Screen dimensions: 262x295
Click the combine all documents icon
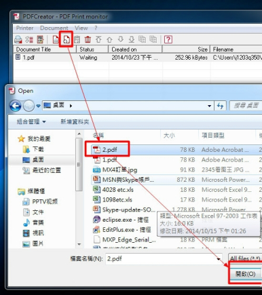pos(153,39)
